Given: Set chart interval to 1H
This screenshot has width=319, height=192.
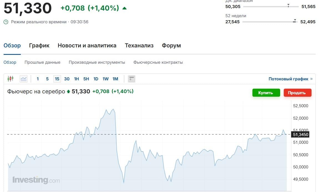Looking at the screenshot, I should tap(77, 79).
